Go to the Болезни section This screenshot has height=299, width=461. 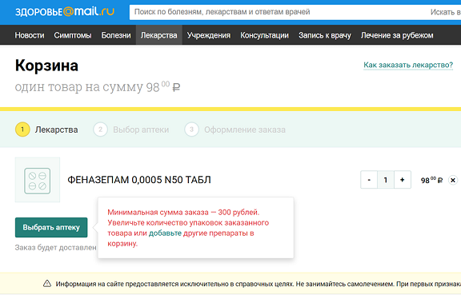click(116, 35)
